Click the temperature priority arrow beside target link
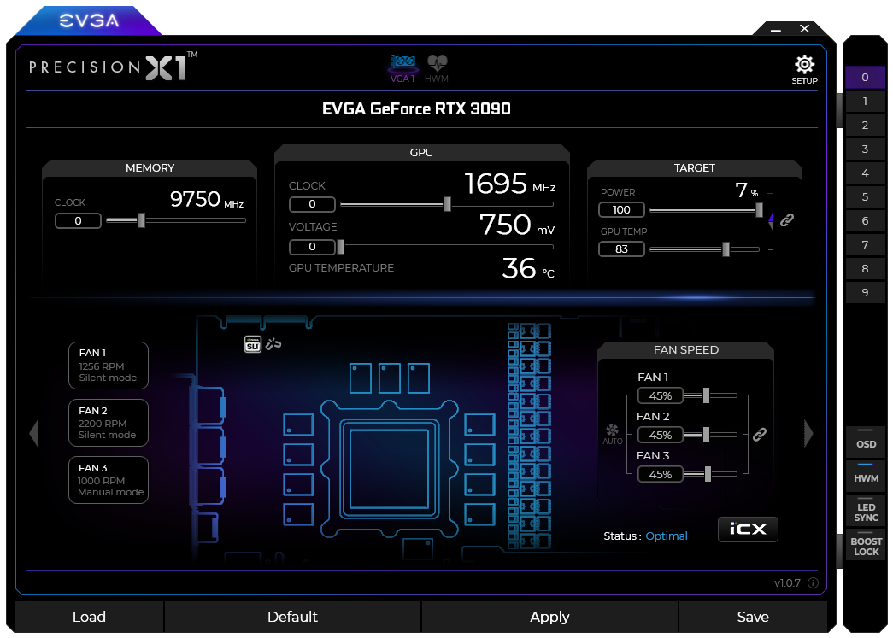The image size is (893, 638). [771, 225]
